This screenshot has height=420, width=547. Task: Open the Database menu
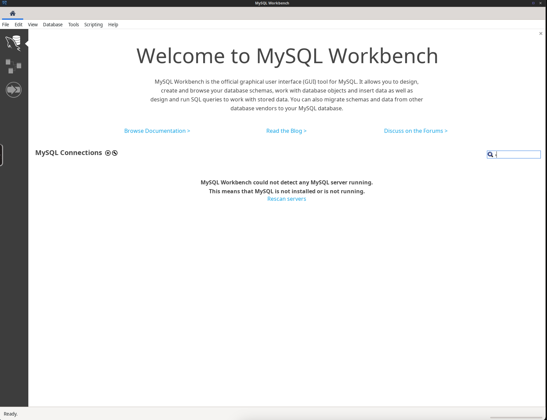coord(53,24)
